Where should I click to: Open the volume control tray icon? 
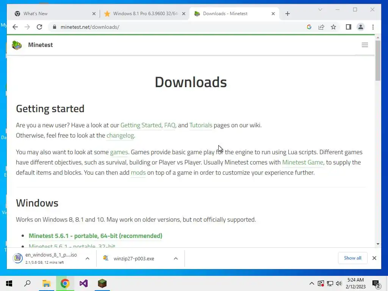339,283
